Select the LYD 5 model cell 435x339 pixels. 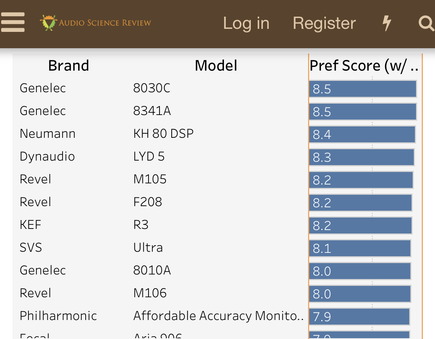[x=149, y=156]
